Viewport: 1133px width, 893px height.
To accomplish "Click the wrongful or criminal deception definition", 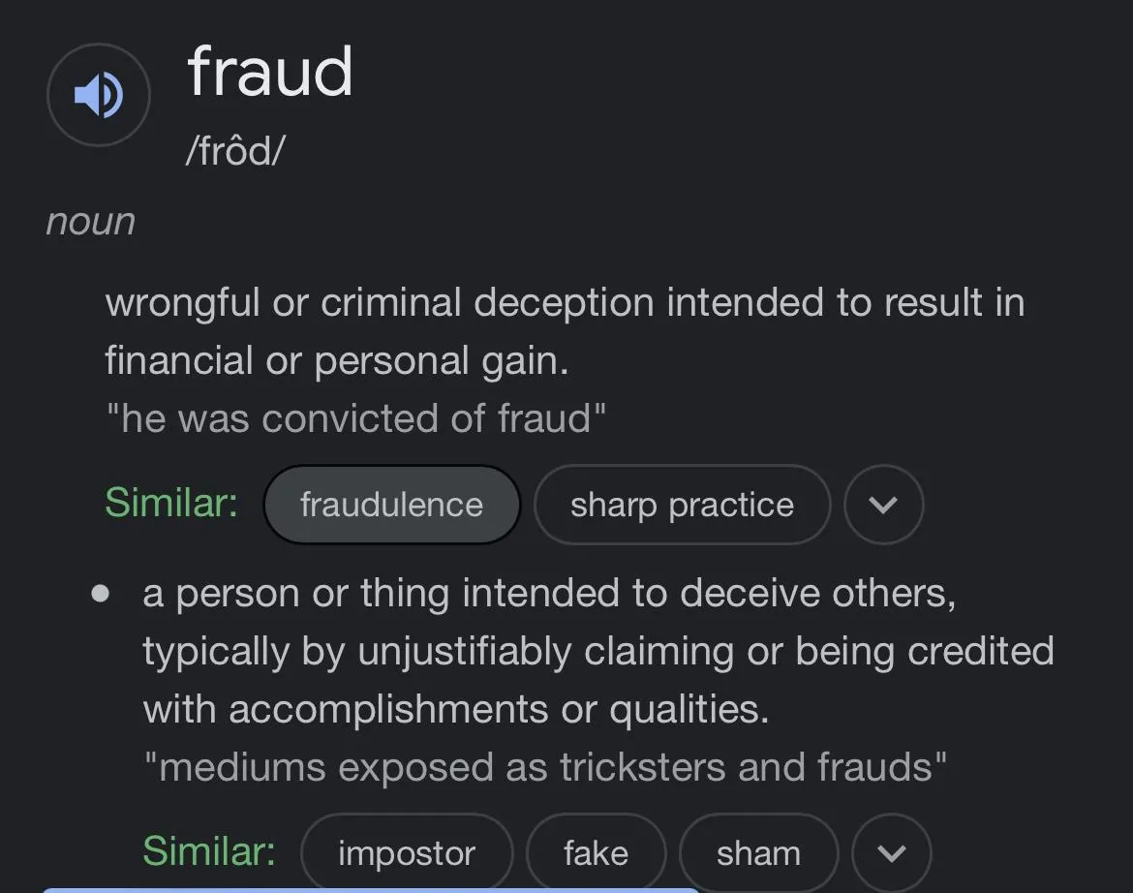I will click(x=566, y=331).
